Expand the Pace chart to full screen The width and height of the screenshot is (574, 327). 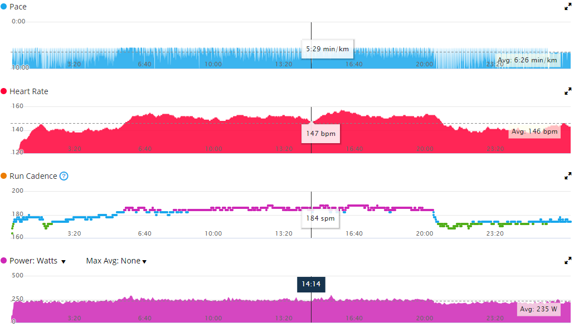click(568, 7)
